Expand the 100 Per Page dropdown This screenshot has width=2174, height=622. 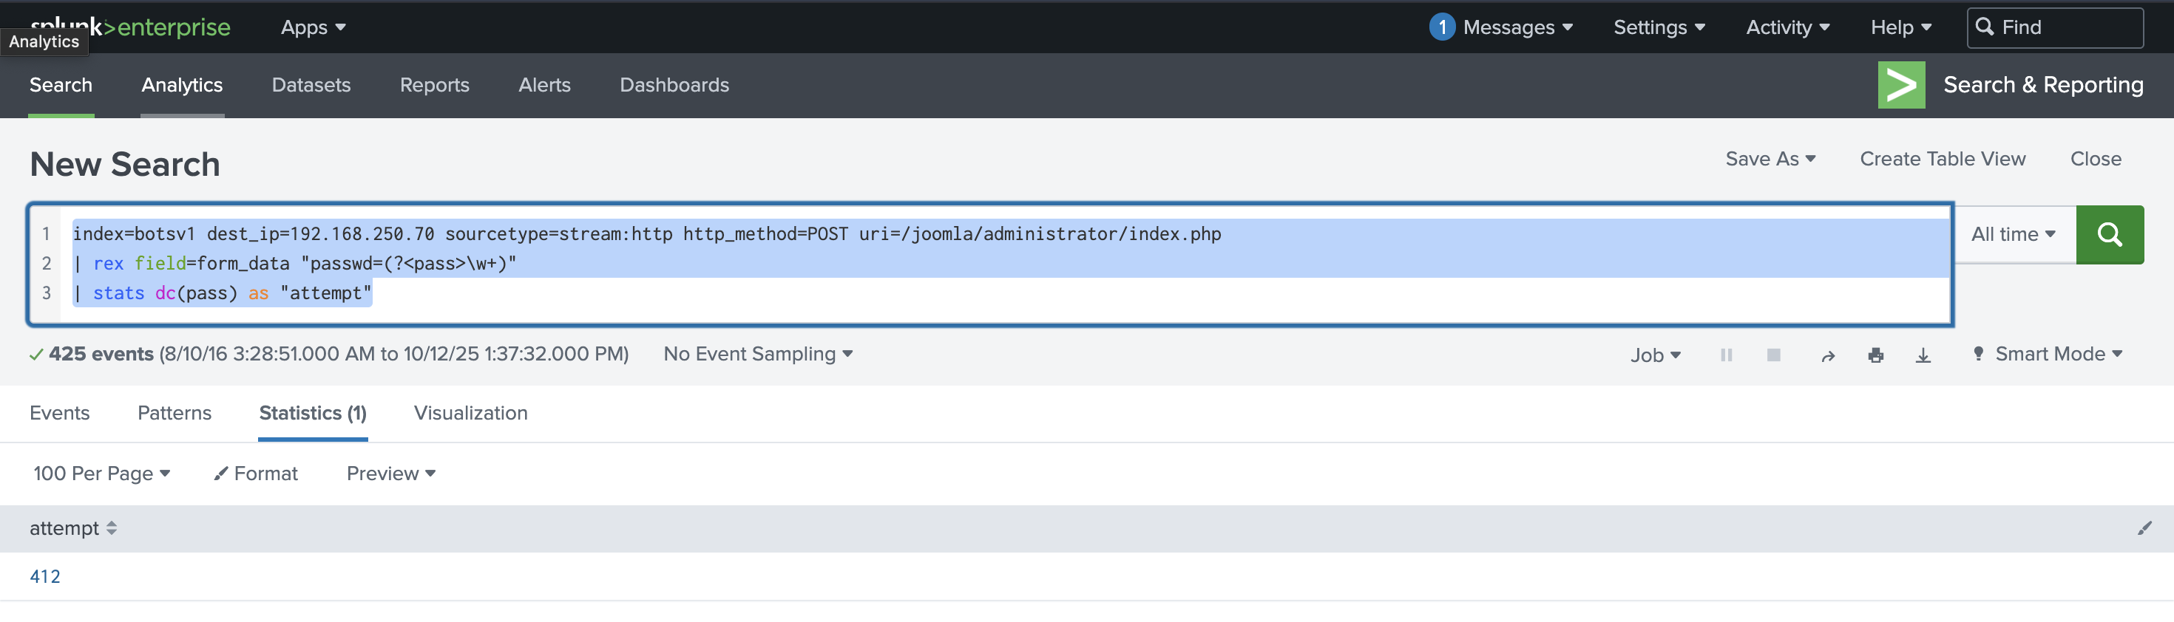click(x=101, y=474)
